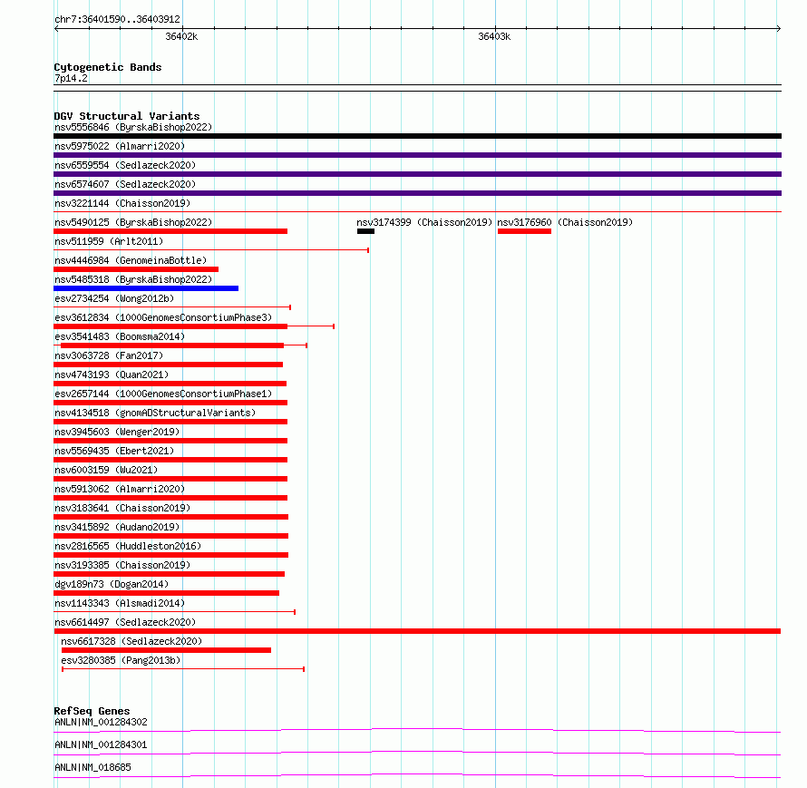Click the ANLN|NM_018685 transcript label

tap(92, 767)
